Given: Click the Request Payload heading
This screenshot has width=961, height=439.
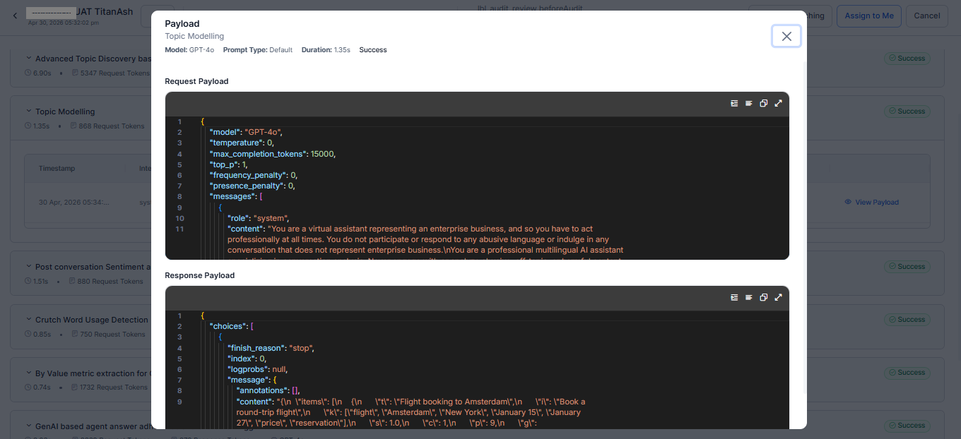Looking at the screenshot, I should 196,81.
